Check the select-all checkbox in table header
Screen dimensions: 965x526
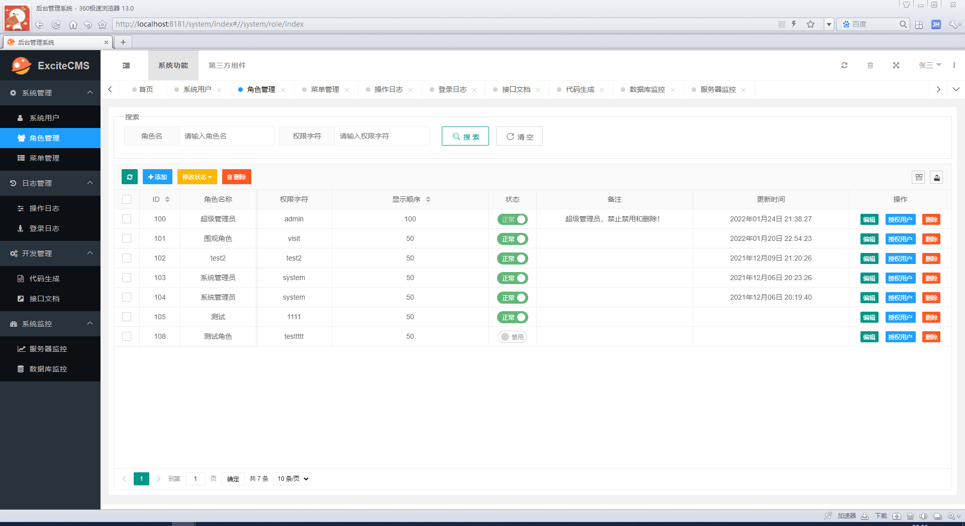click(127, 199)
